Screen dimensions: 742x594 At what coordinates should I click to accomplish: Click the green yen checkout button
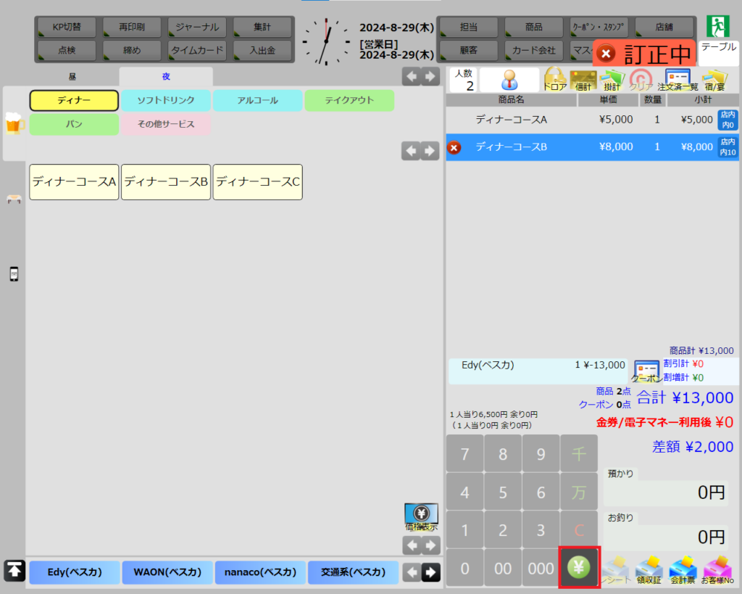(x=579, y=568)
